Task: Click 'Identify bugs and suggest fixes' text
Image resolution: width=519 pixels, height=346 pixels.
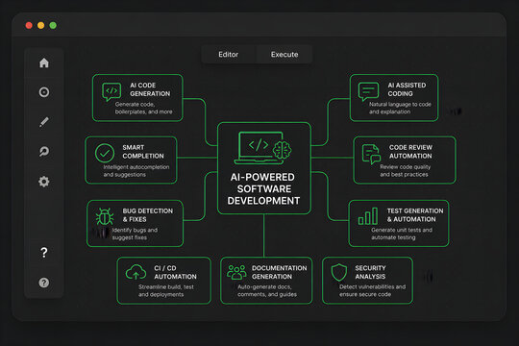Action: click(x=135, y=234)
